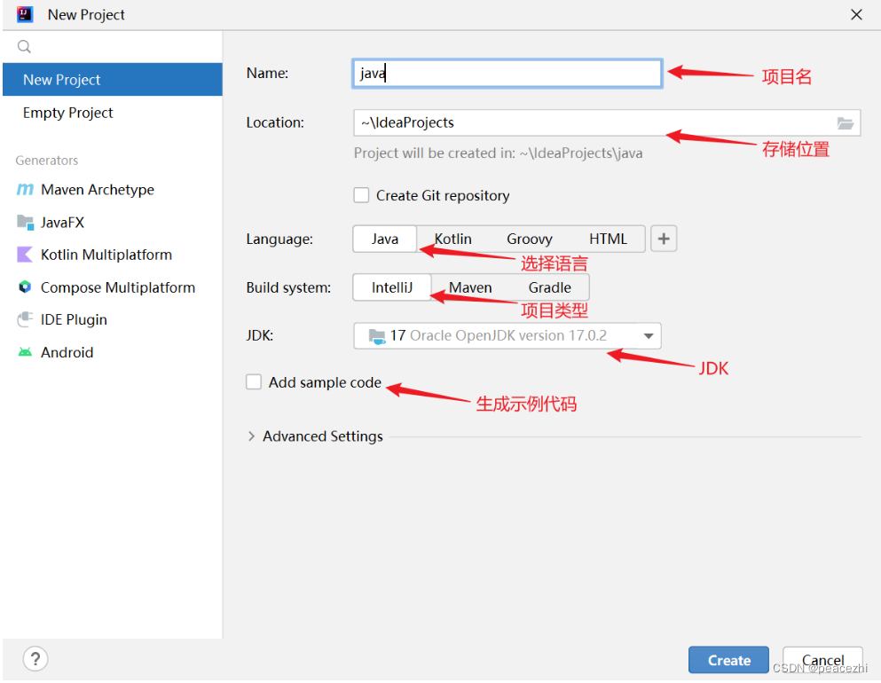Browse location with the folder icon

tap(845, 123)
